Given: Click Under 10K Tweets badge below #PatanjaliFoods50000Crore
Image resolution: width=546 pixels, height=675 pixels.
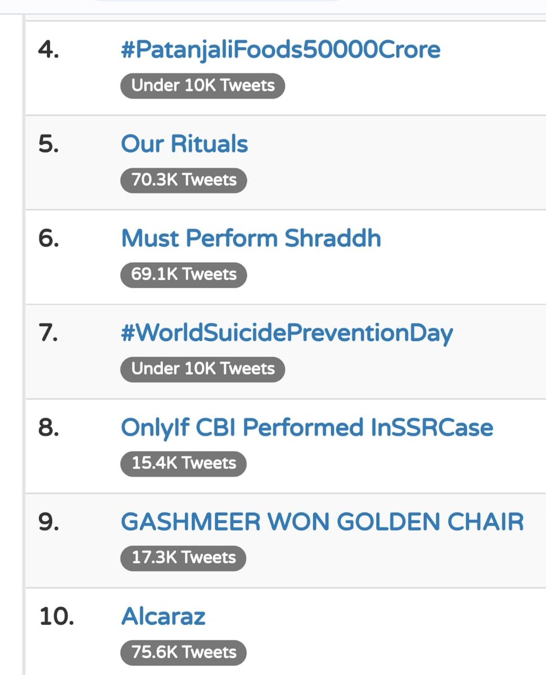Looking at the screenshot, I should click(x=202, y=85).
